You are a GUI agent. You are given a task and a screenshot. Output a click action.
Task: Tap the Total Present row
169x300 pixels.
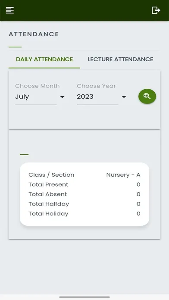[x=84, y=184]
